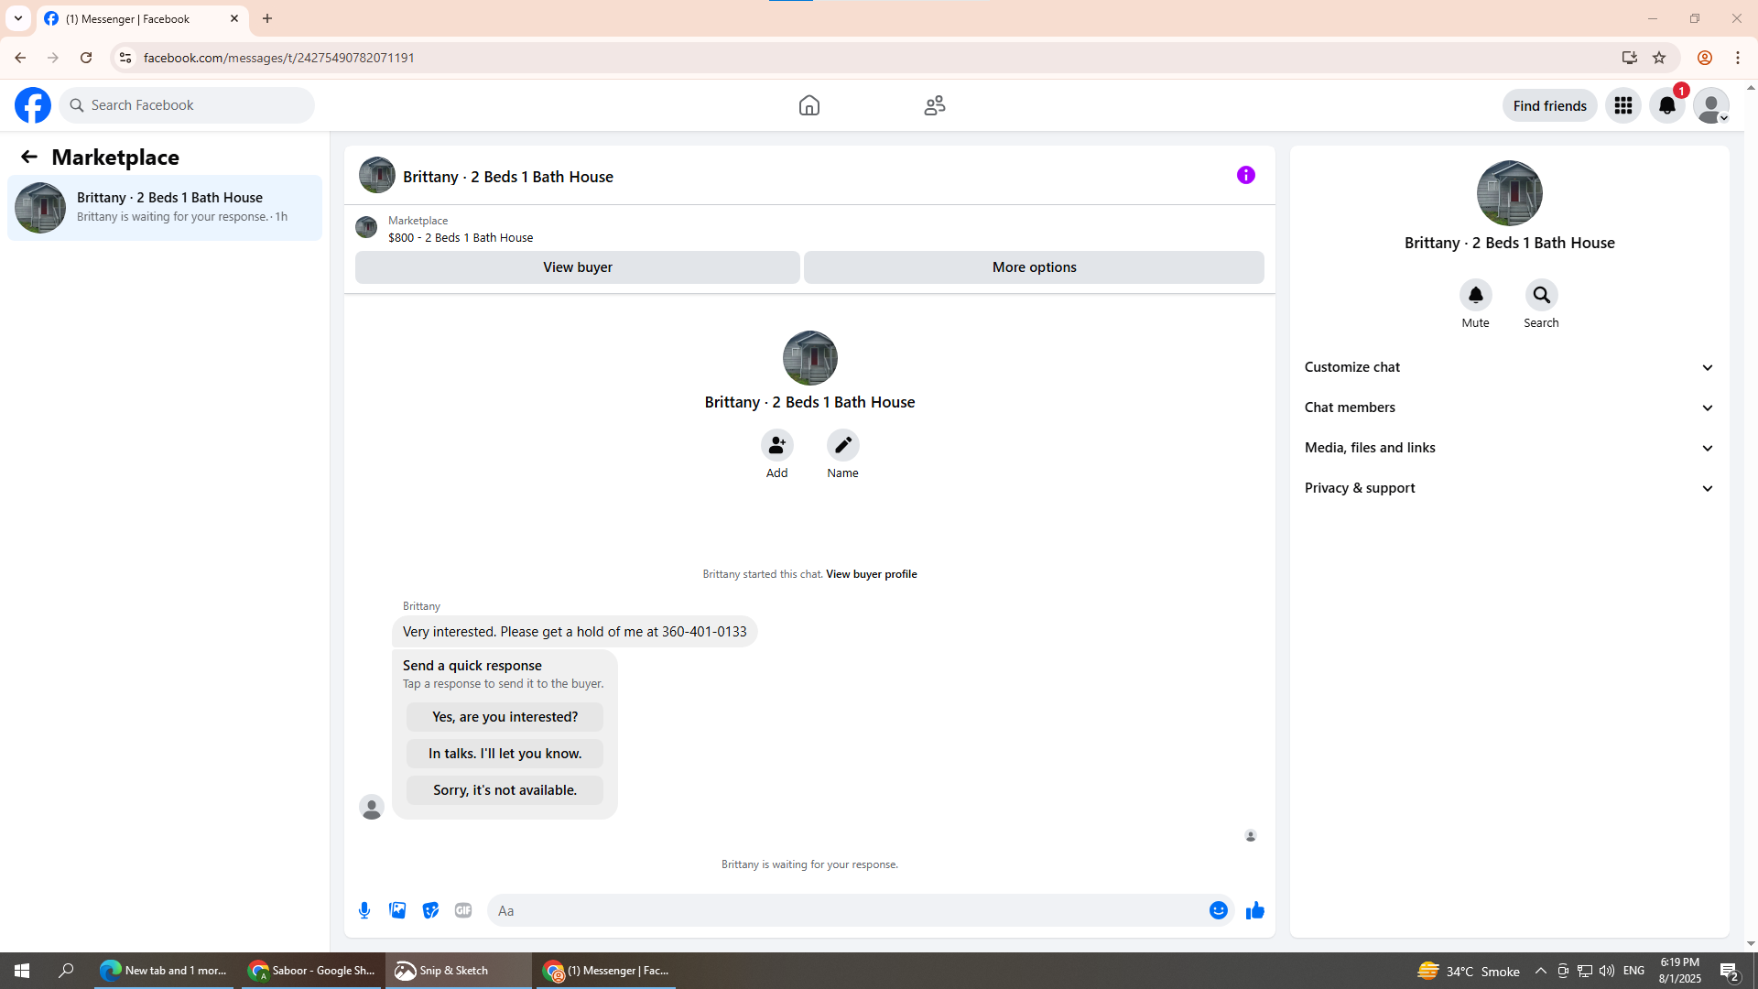Viewport: 1758px width, 989px height.
Task: Attach a photo using image icon
Action: pos(397,910)
